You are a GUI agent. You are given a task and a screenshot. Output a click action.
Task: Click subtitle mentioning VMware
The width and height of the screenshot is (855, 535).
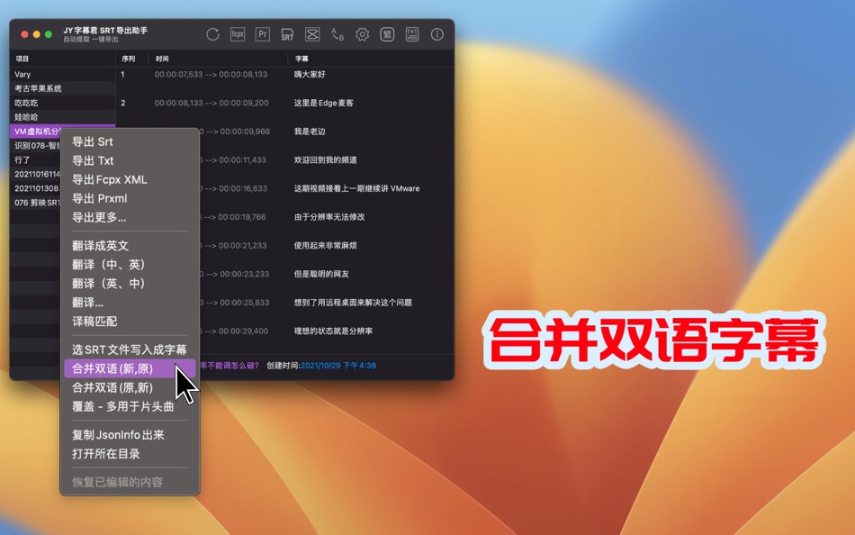pos(356,188)
